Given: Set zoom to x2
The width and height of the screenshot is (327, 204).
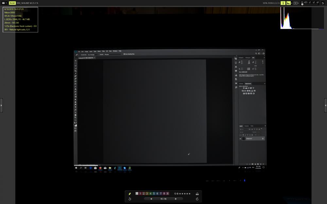Looking at the screenshot, I should click(x=314, y=2).
